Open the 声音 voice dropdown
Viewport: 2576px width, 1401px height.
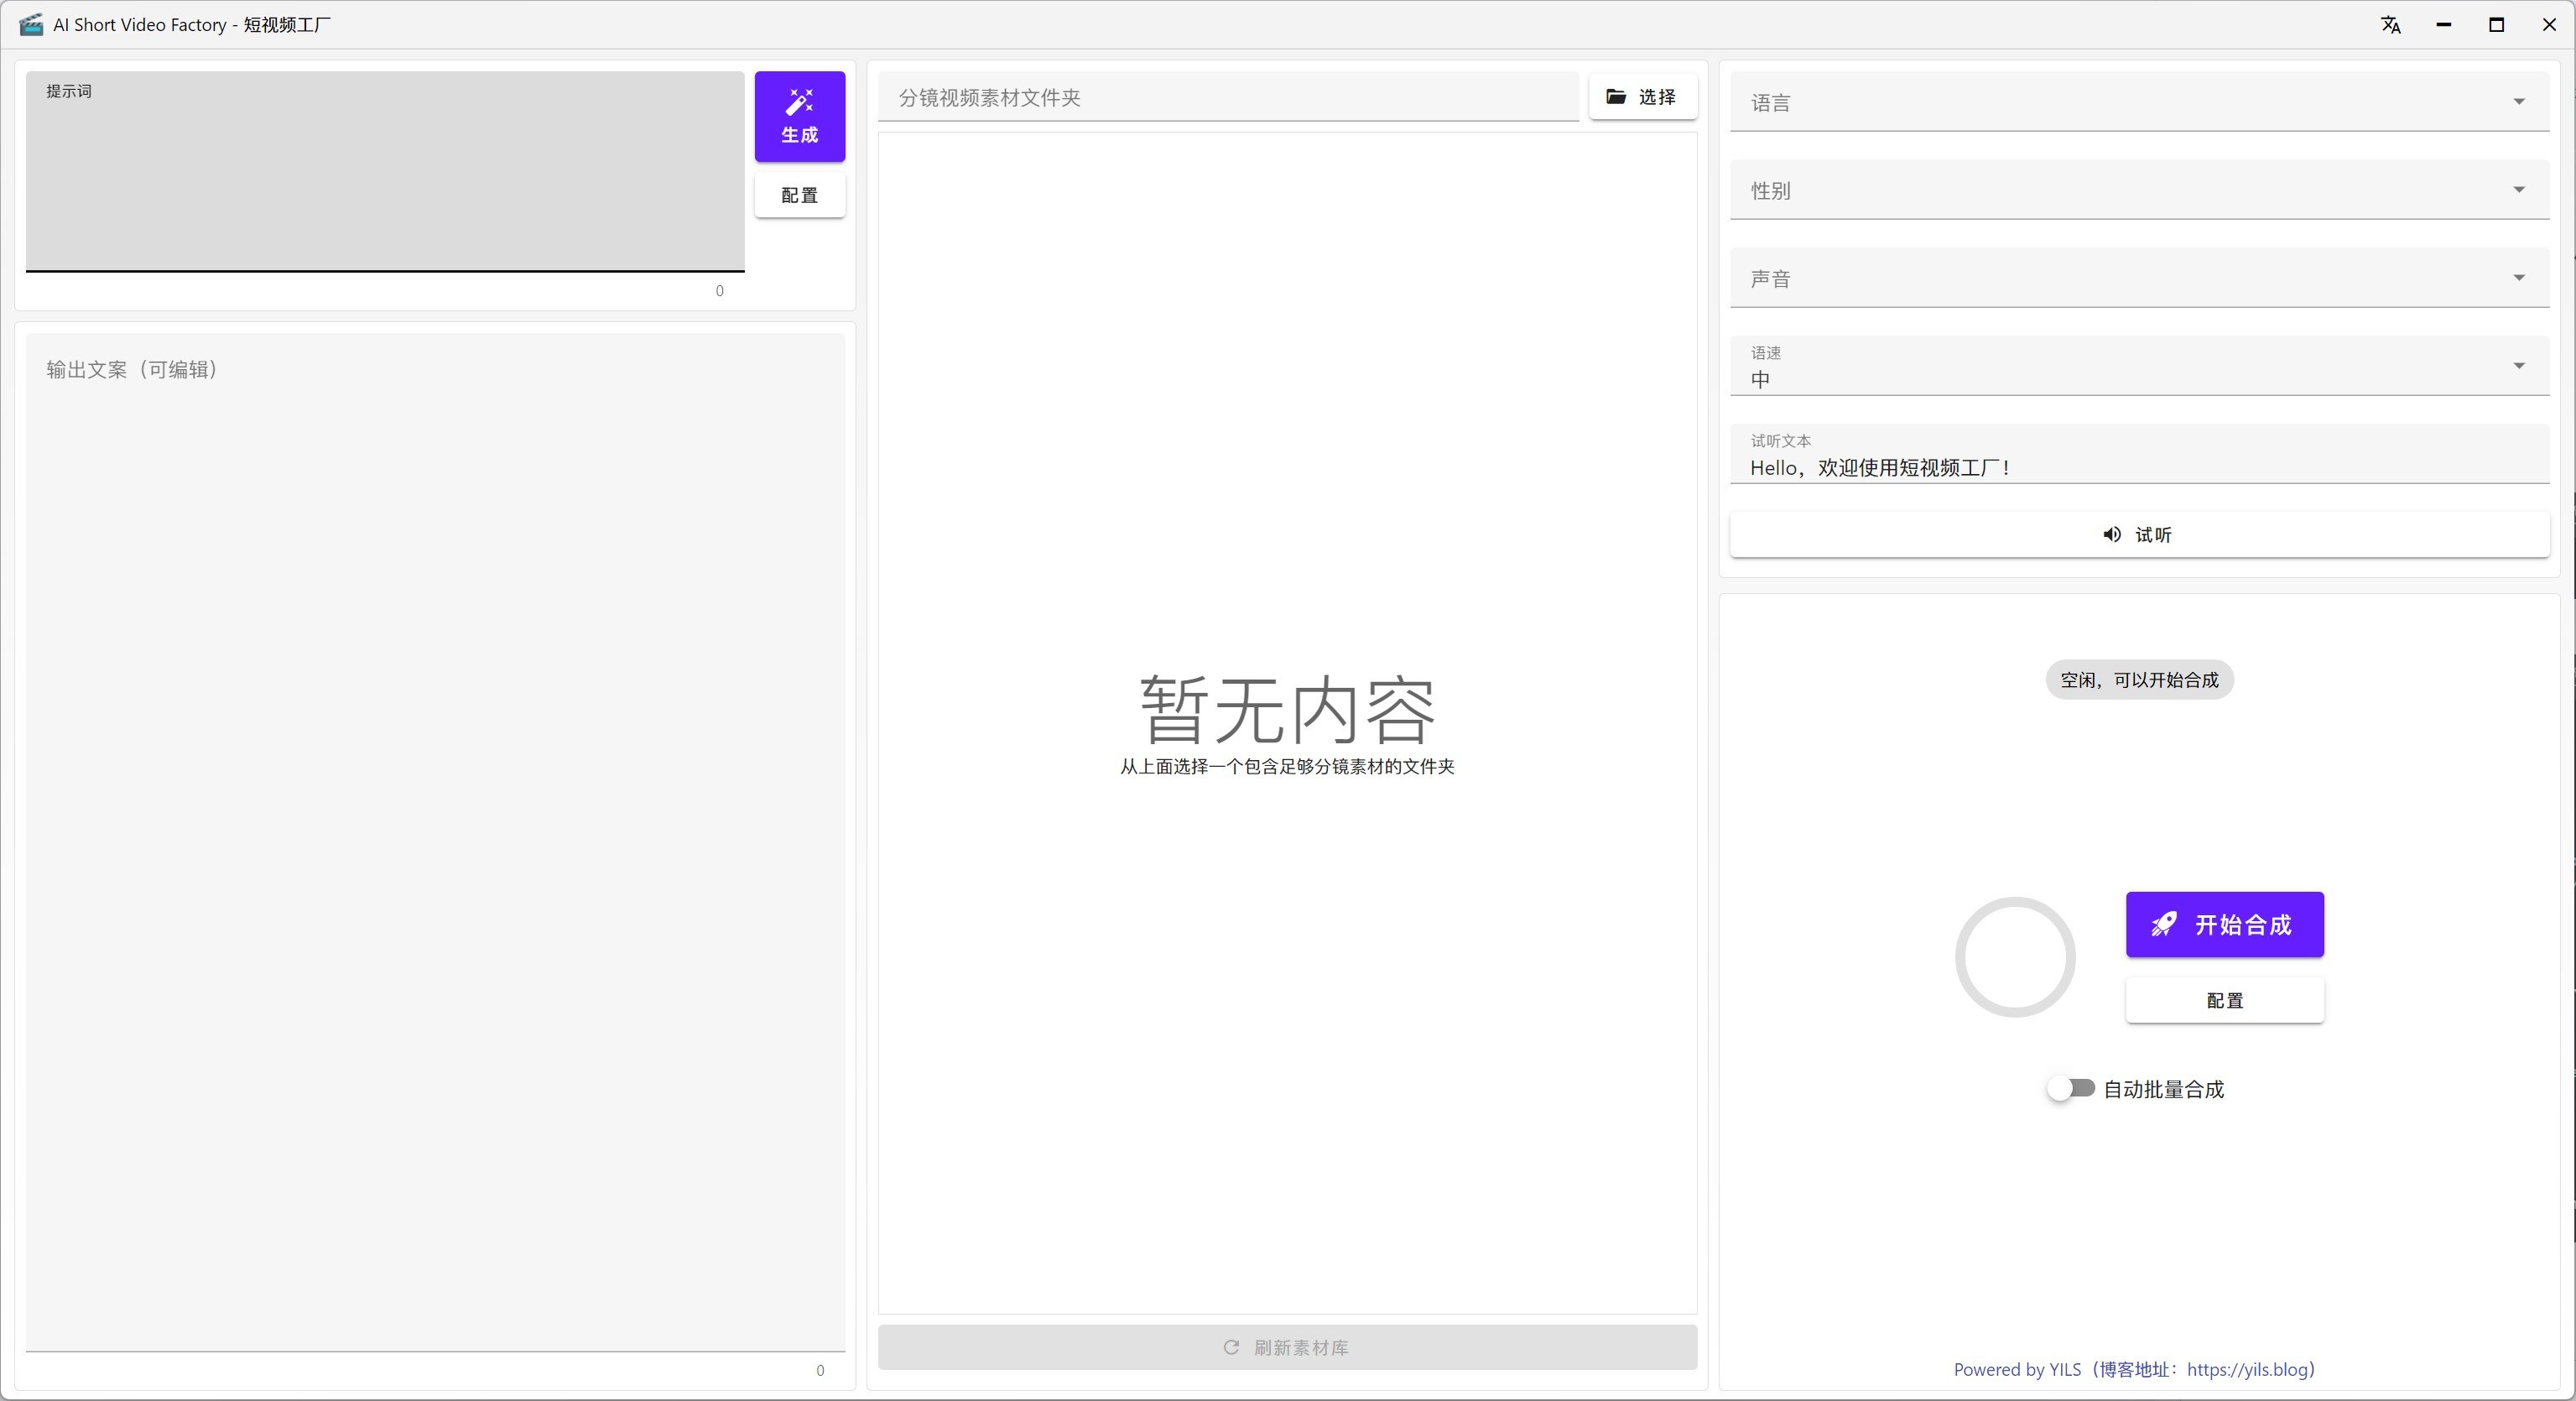point(2138,278)
